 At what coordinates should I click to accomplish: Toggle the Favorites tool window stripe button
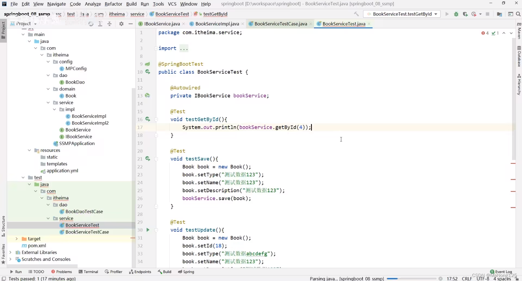[x=3, y=254]
